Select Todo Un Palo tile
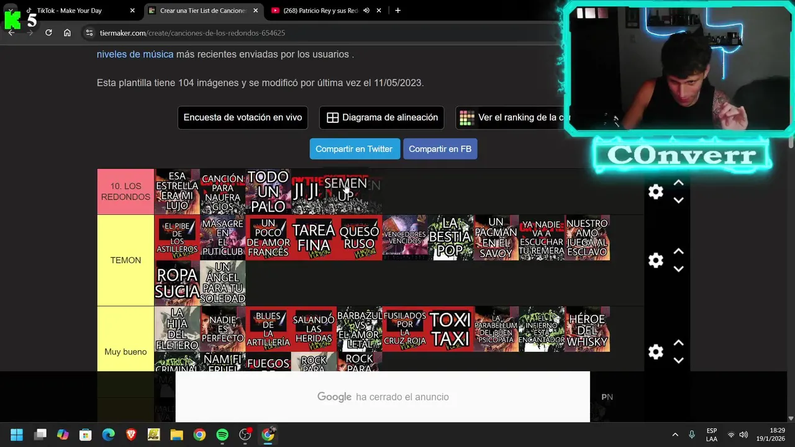The image size is (795, 447). pyautogui.click(x=268, y=192)
